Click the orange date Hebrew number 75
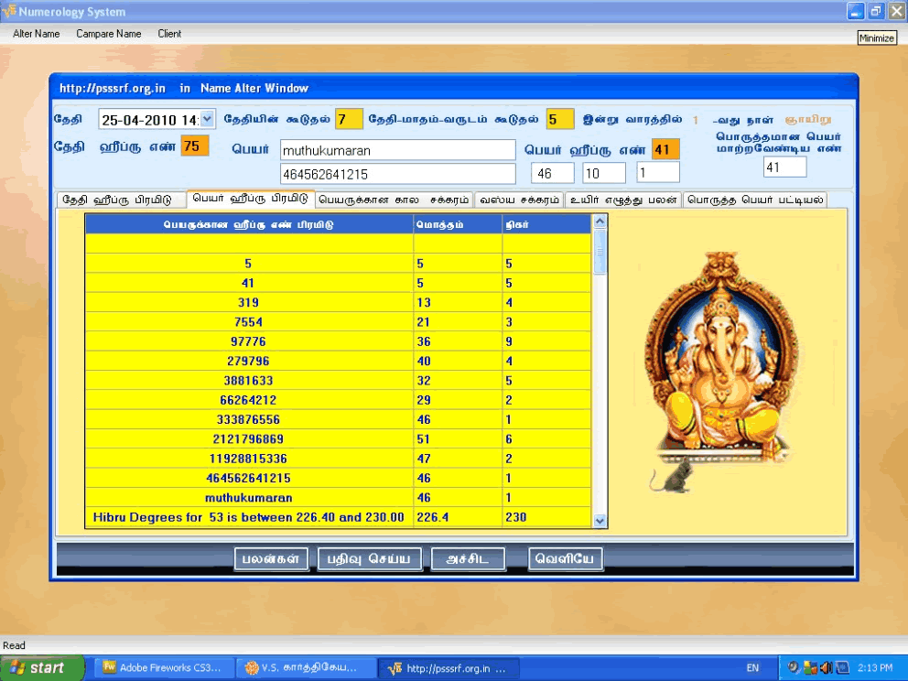This screenshot has width=908, height=681. click(x=195, y=146)
